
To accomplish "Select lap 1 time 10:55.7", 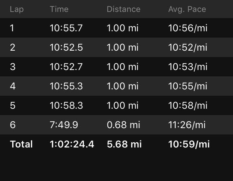I will [x=66, y=28].
